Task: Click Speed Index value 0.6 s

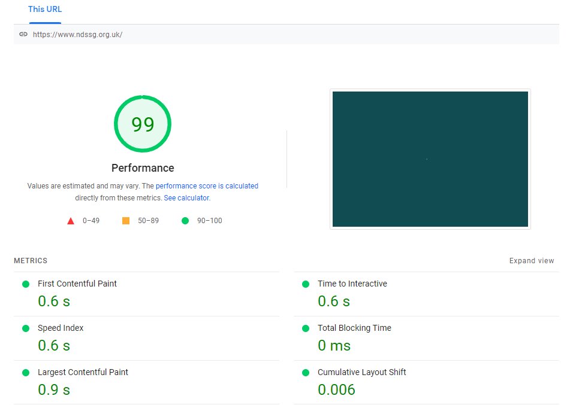Action: click(x=54, y=346)
